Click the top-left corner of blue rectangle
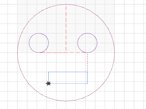Screen dimensions: 146x109 click(48, 72)
